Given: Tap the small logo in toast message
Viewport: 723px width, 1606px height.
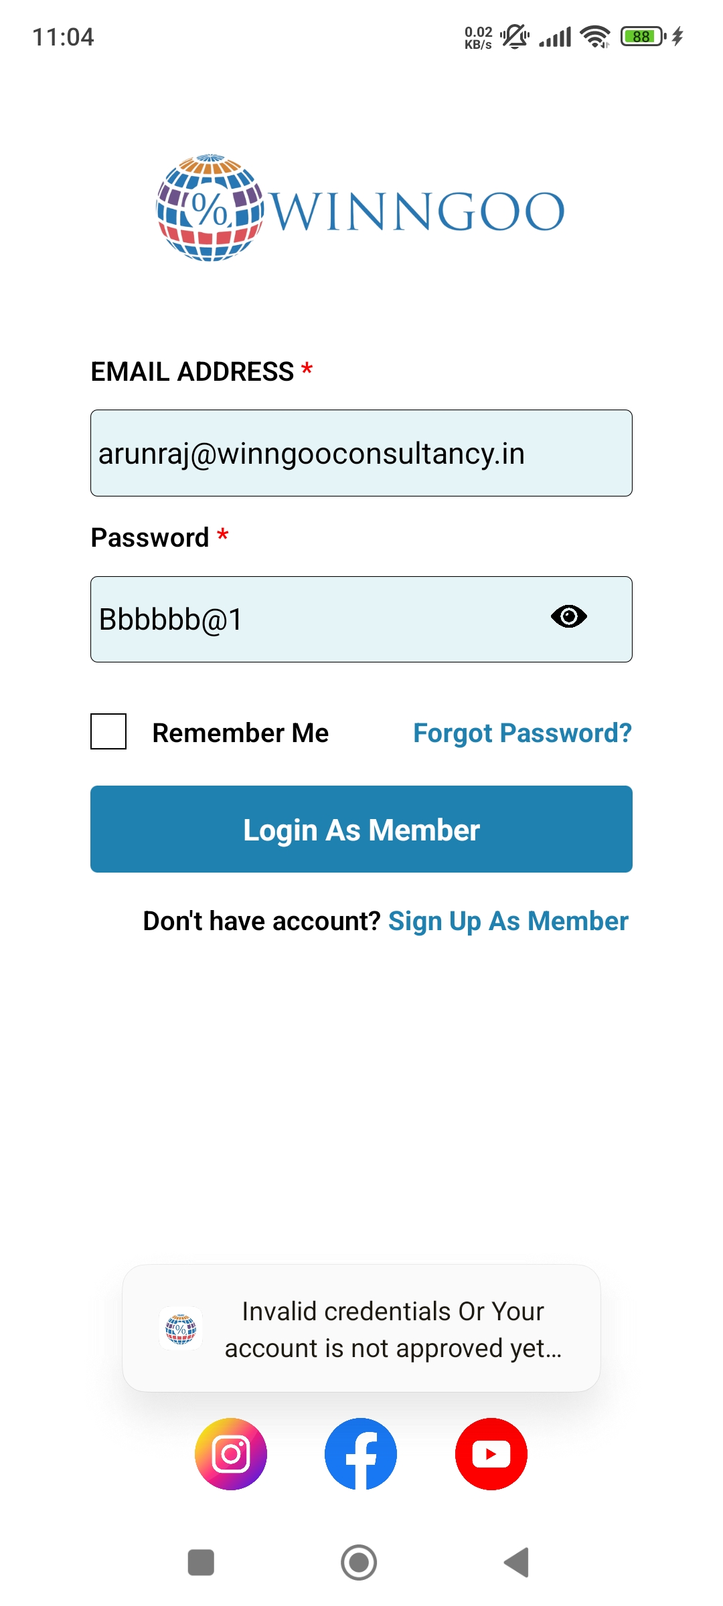Looking at the screenshot, I should [x=181, y=1328].
